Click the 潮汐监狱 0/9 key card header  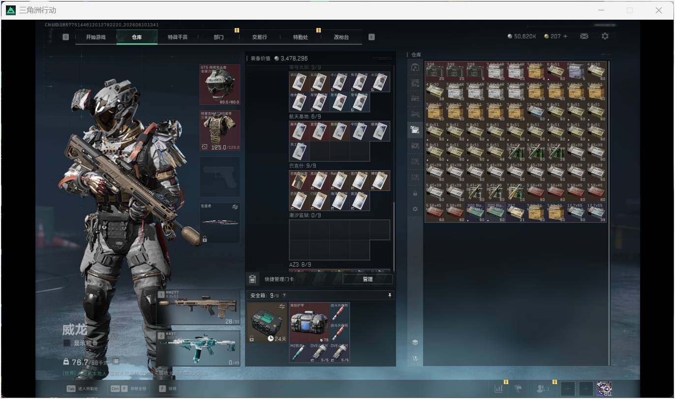[x=305, y=215]
